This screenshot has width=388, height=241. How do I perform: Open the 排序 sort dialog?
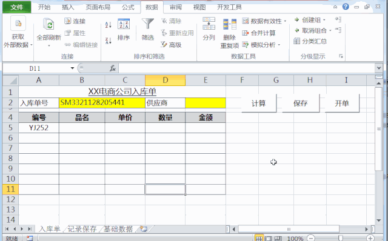pos(124,29)
